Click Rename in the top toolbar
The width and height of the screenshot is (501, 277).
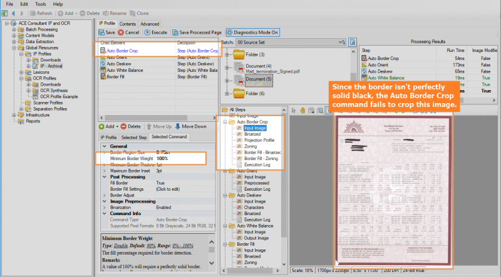click(x=115, y=13)
